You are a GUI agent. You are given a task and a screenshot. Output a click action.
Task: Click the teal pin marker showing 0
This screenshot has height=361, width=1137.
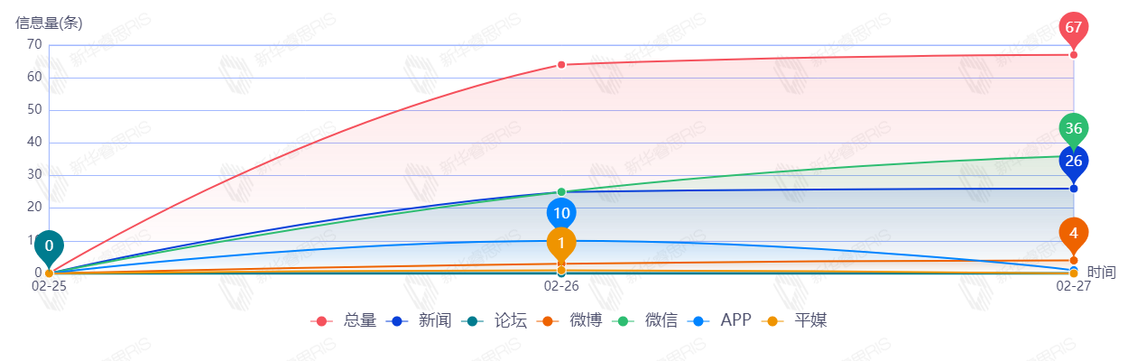pos(49,245)
